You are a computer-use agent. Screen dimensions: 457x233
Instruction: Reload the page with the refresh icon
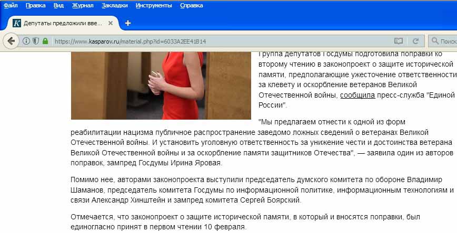tap(415, 41)
